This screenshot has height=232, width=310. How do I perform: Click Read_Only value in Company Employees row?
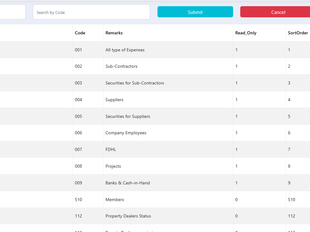(x=237, y=133)
